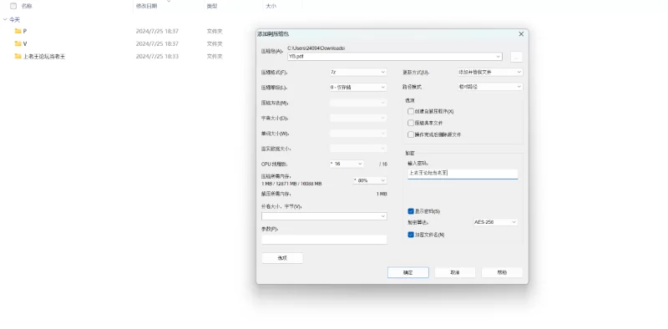The width and height of the screenshot is (668, 329).
Task: Close the Add to Archive dialog
Action: pos(521,34)
